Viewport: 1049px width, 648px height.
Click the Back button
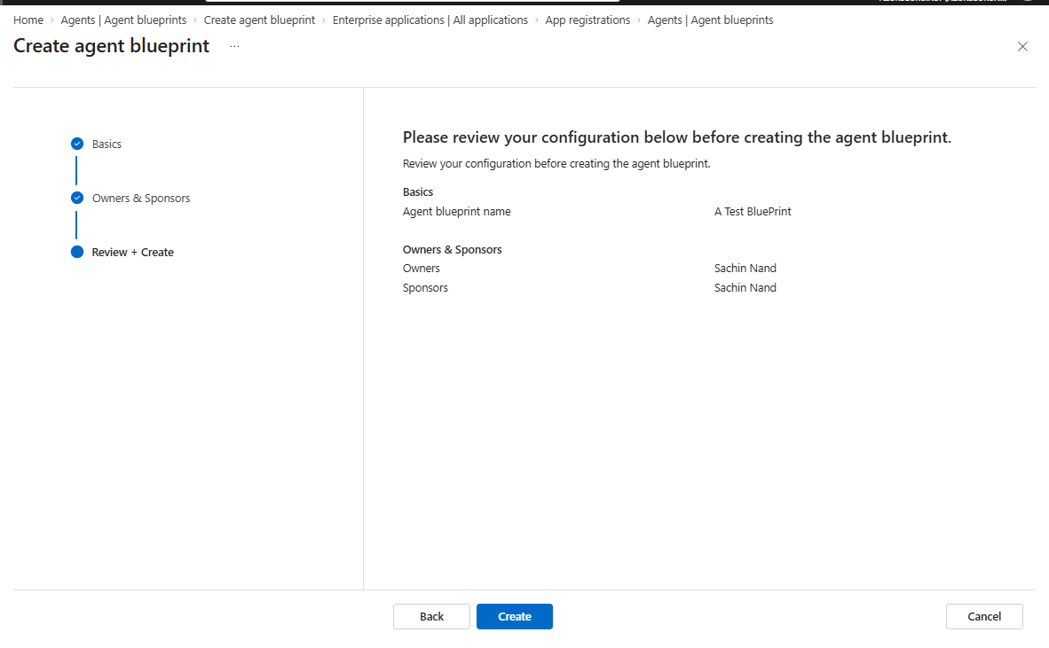[x=431, y=617]
